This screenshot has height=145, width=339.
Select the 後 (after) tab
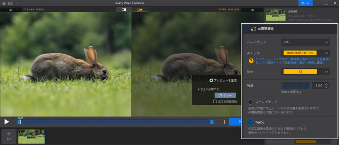click(252, 10)
